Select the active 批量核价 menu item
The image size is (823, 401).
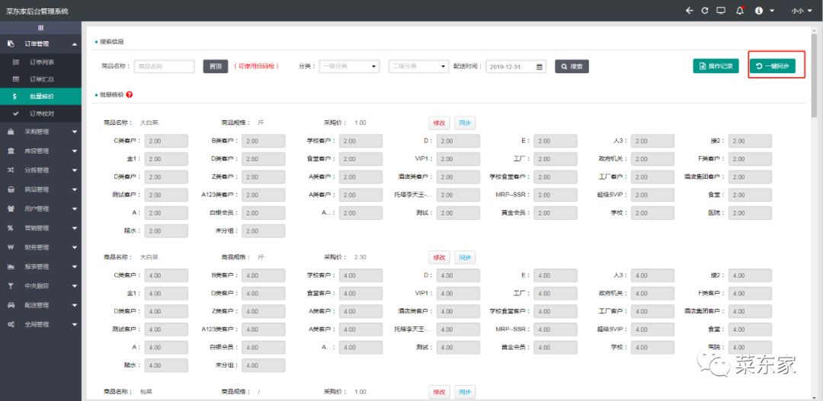(41, 97)
